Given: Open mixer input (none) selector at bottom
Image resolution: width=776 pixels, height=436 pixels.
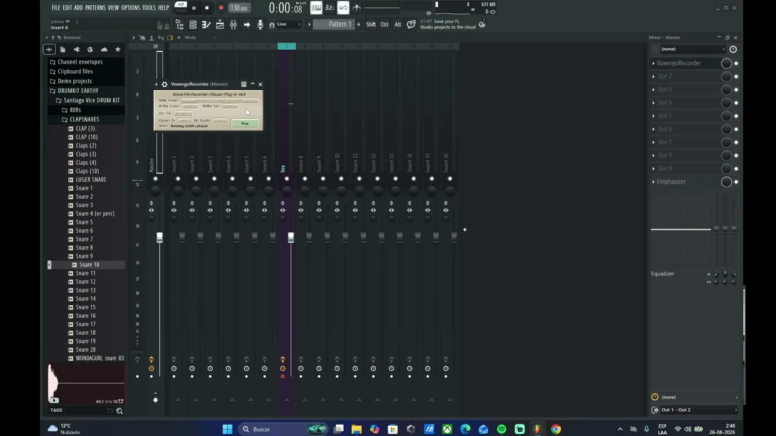Looking at the screenshot, I should (695, 397).
